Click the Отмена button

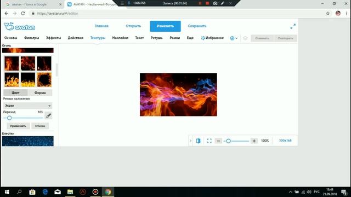[x=40, y=126]
